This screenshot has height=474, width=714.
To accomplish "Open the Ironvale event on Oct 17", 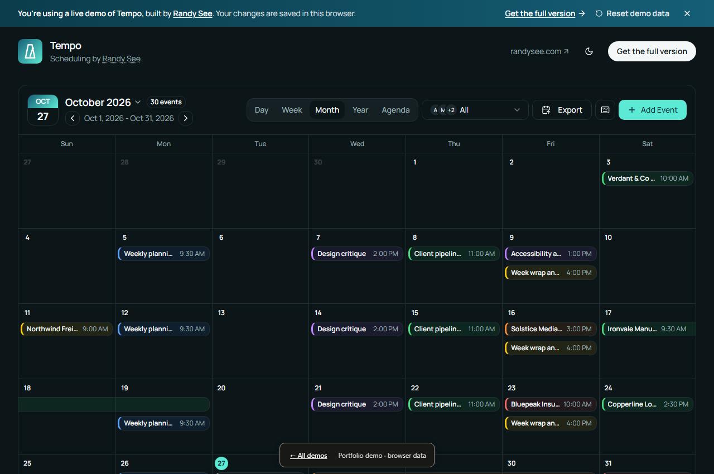I will pyautogui.click(x=649, y=329).
